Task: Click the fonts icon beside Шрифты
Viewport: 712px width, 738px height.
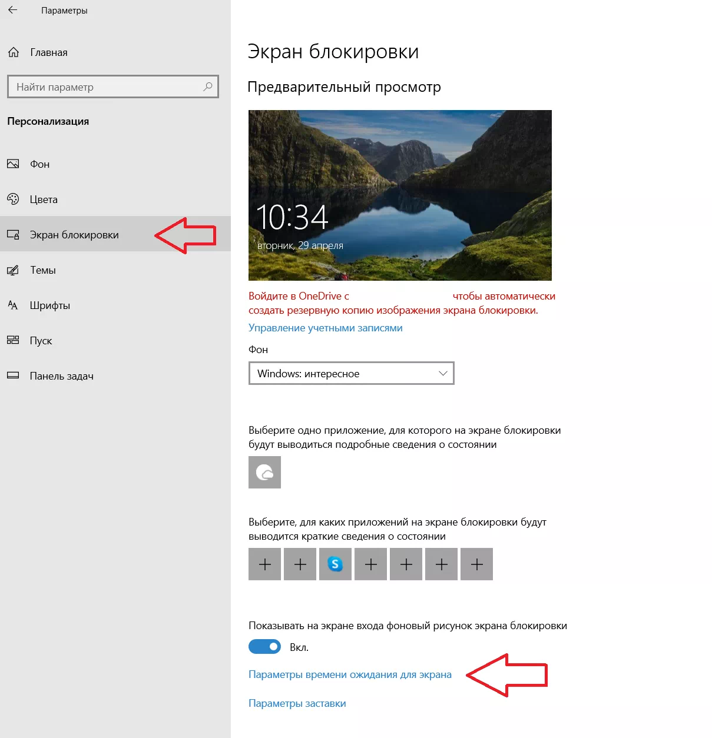Action: (x=13, y=305)
